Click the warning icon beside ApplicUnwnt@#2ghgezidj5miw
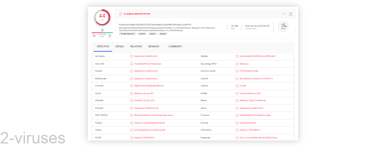The height and width of the screenshot is (147, 386). click(132, 86)
